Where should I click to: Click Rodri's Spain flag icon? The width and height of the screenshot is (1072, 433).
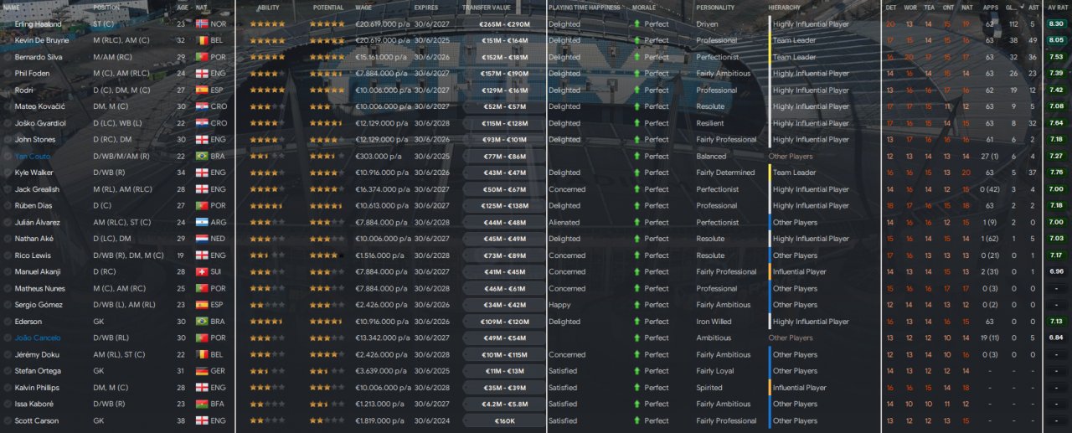[x=202, y=90]
